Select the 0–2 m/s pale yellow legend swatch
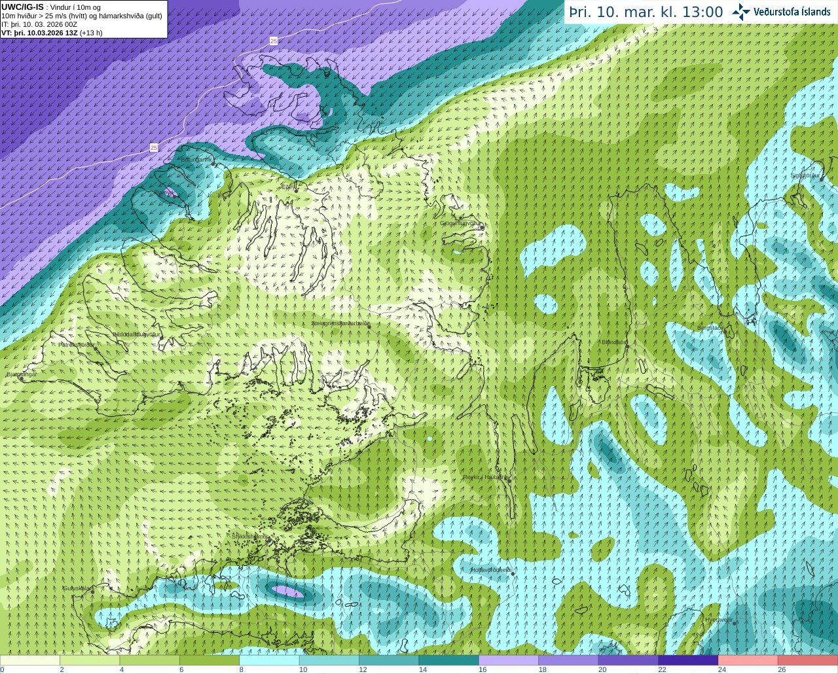 coord(30,660)
